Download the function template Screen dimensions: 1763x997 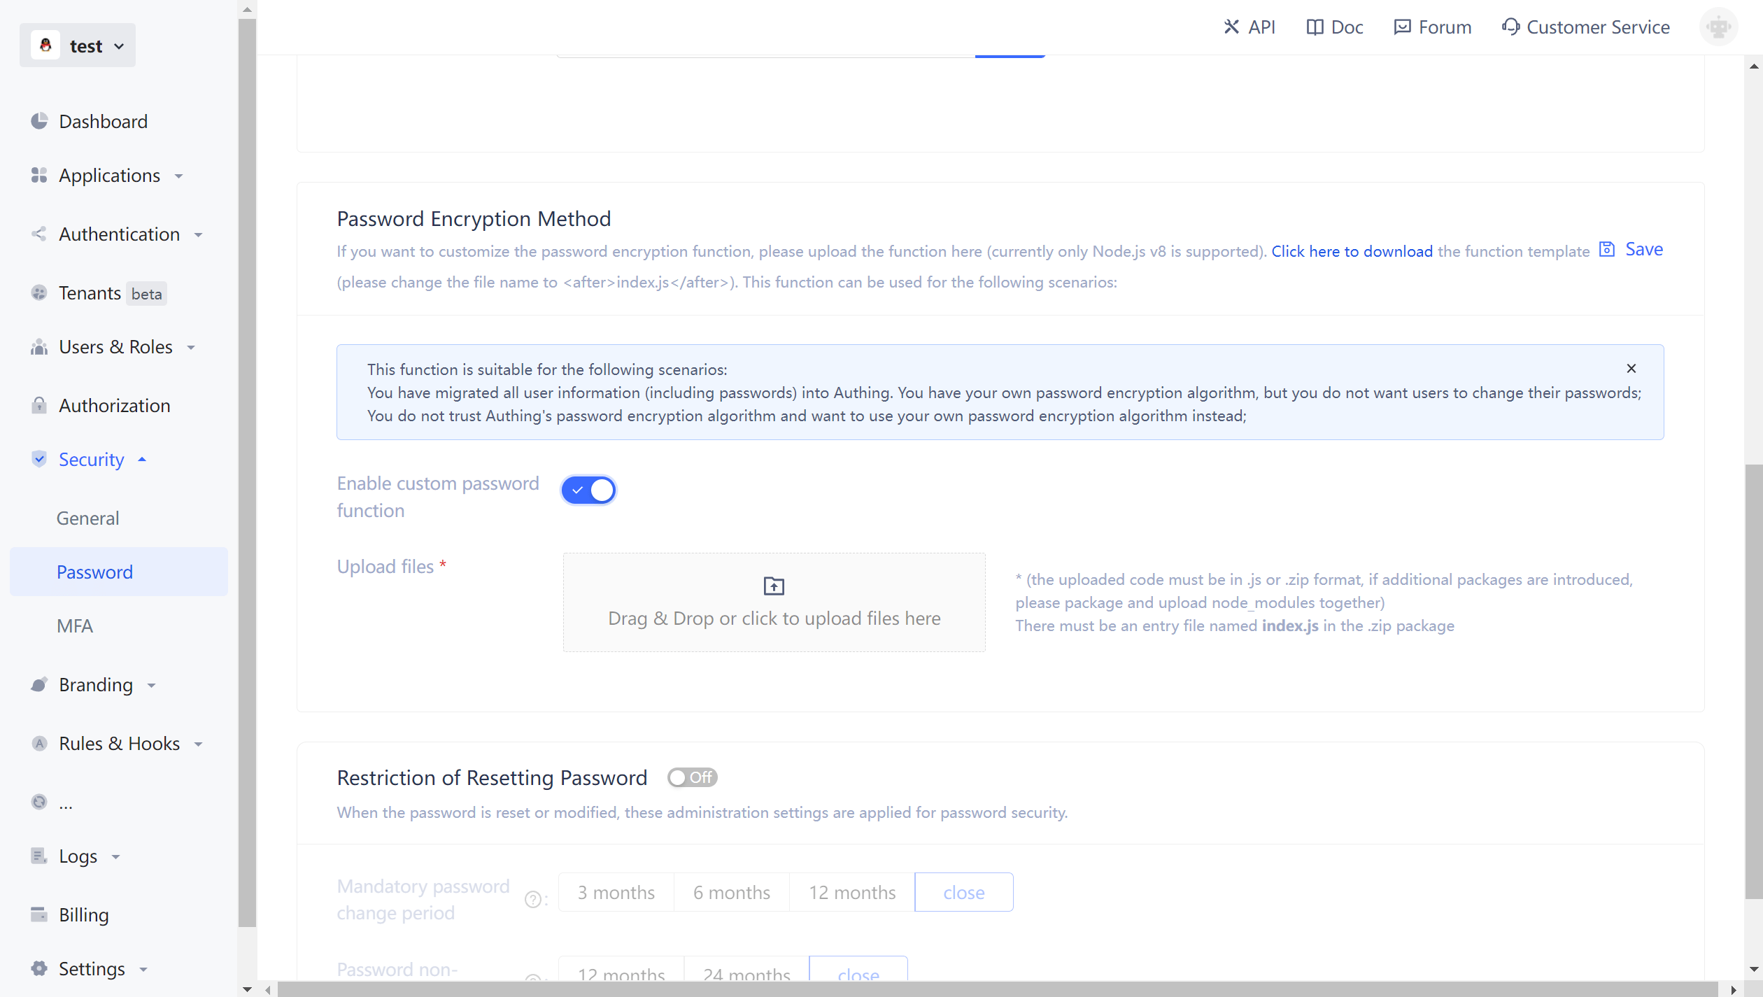click(x=1352, y=251)
